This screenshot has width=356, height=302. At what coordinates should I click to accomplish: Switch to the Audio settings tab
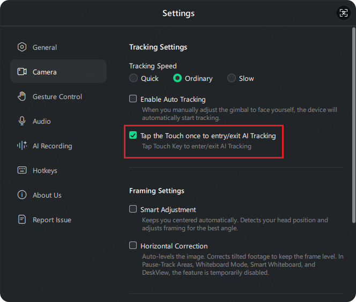click(42, 121)
